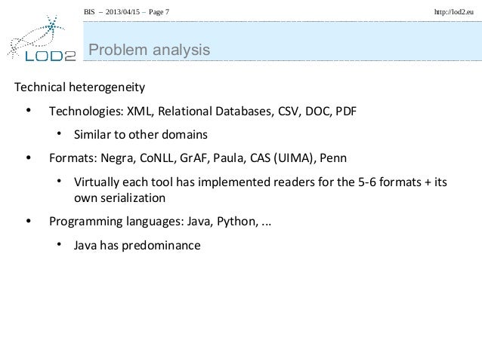Click the sub-bullet before Java has predominance

[x=59, y=244]
